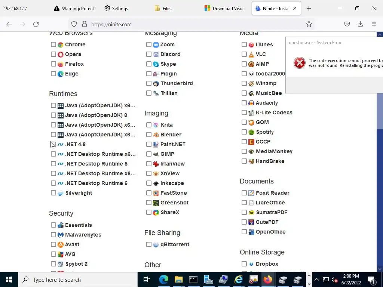
Task: Reload the page with the refresh icon
Action: [36, 24]
